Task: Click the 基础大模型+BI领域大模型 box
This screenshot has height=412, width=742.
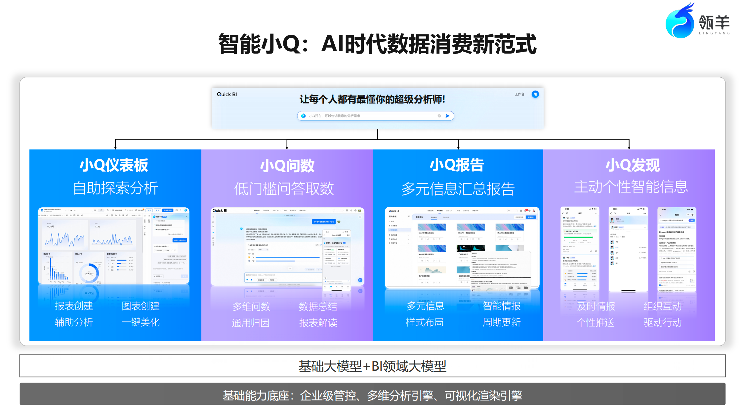Action: click(372, 366)
